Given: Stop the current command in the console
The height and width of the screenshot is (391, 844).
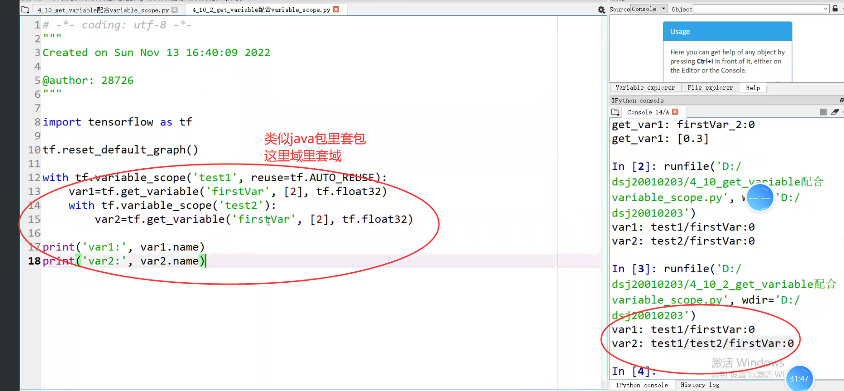Looking at the screenshot, I should pyautogui.click(x=823, y=112).
